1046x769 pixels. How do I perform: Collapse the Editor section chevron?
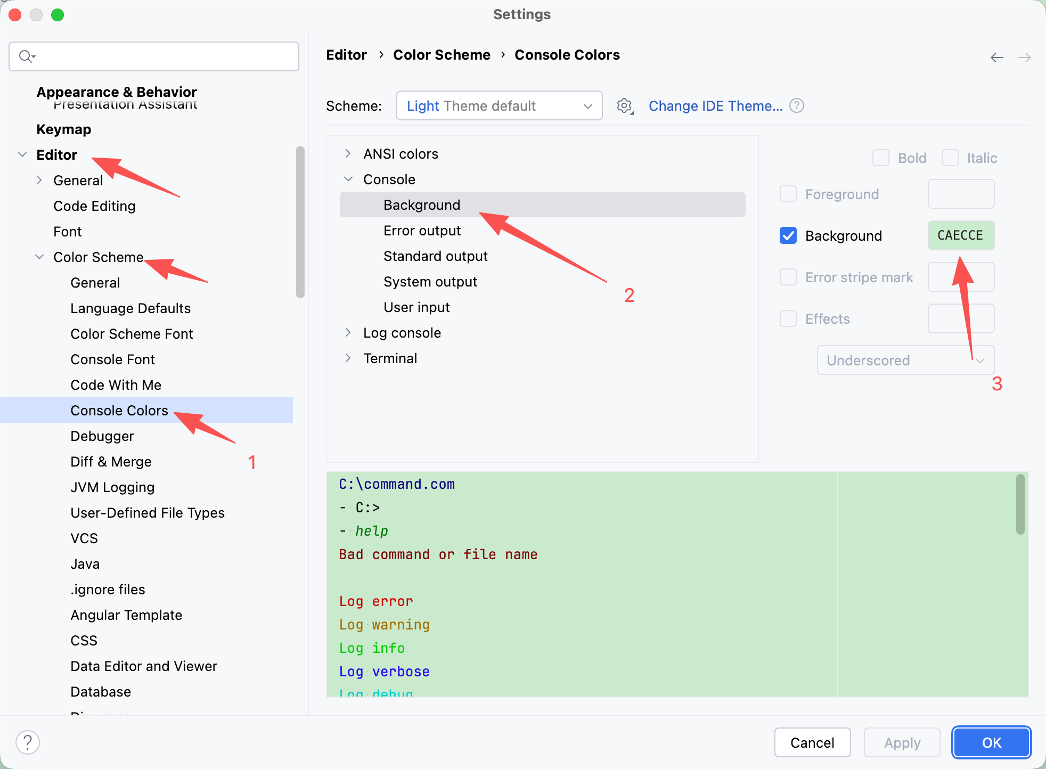[x=22, y=155]
